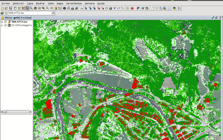This screenshot has height=140, width=223.
Task: Click the Information query tool icon
Action: coord(64,8)
